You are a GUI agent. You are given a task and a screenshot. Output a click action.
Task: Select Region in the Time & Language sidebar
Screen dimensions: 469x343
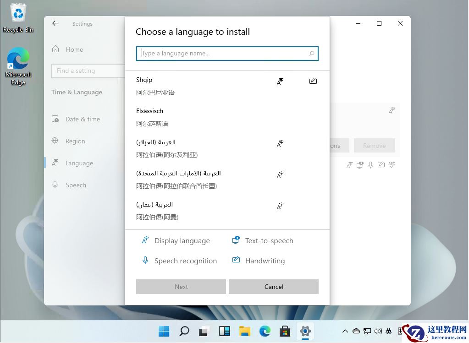click(x=74, y=141)
